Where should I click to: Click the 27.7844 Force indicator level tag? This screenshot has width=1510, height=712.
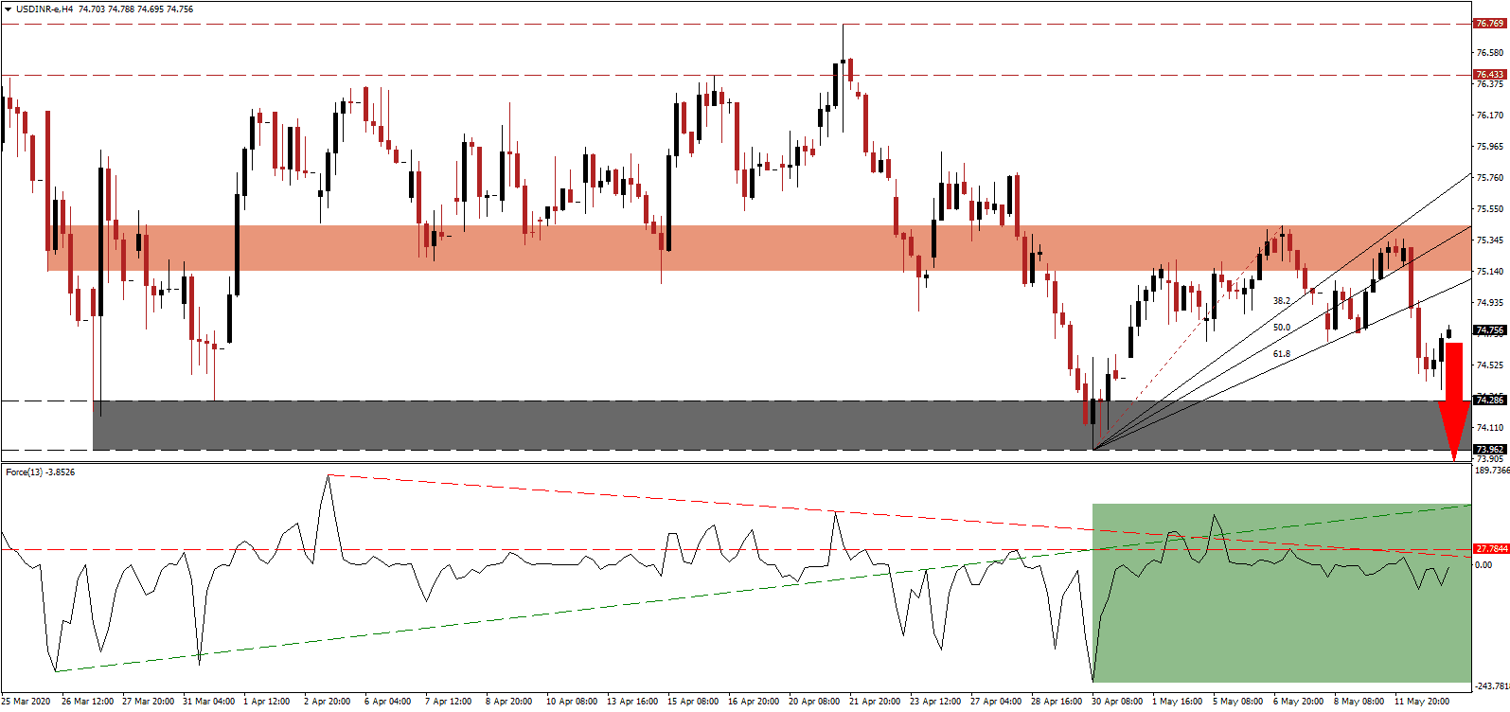click(x=1491, y=549)
